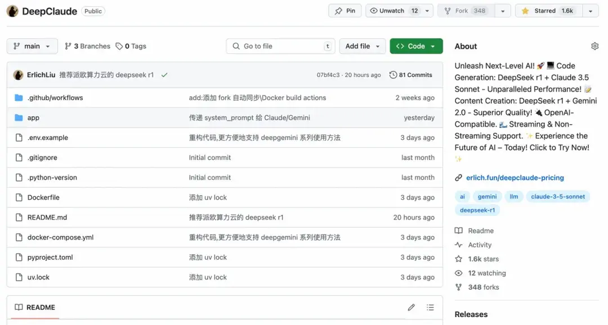Click the eye icon on the Unwatch button
Image resolution: width=608 pixels, height=325 pixels.
tap(373, 10)
